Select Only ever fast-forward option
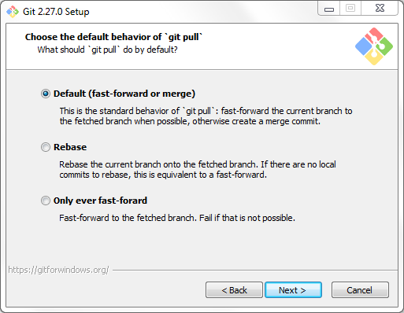This screenshot has width=404, height=313. point(46,201)
